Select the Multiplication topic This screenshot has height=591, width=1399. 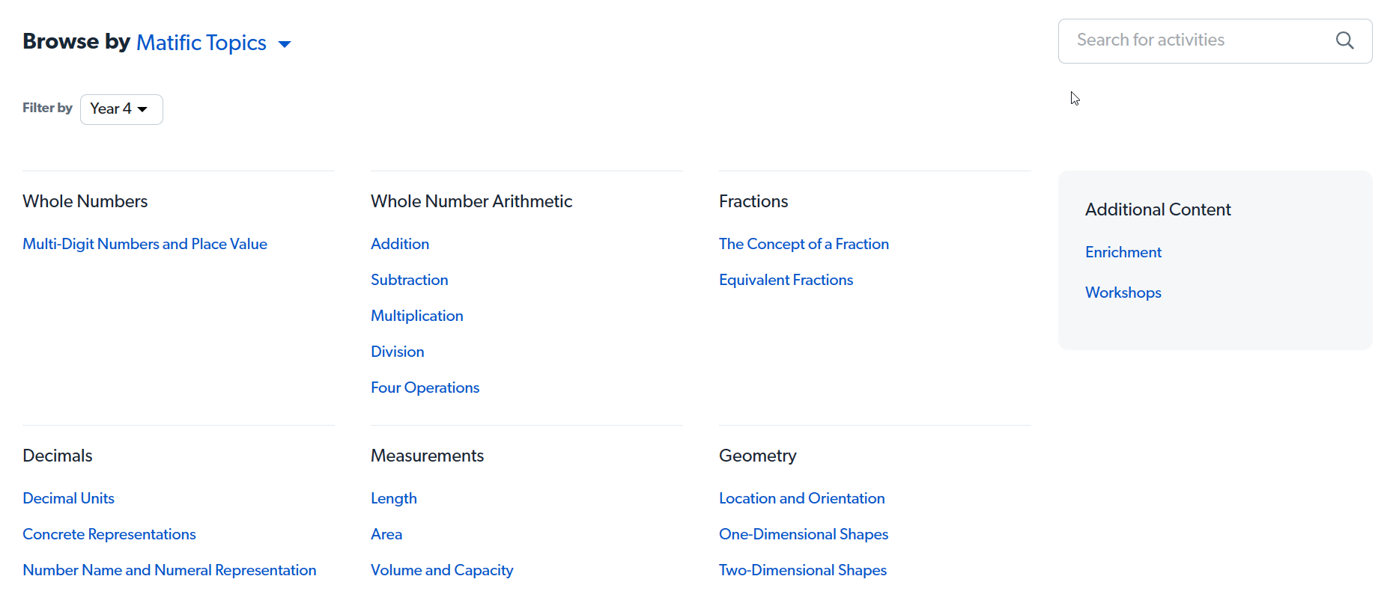coord(416,316)
